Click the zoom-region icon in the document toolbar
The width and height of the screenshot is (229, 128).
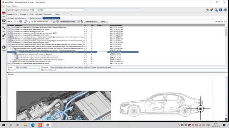pyautogui.click(x=25, y=21)
